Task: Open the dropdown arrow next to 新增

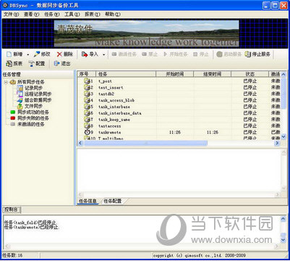Action: (x=28, y=54)
